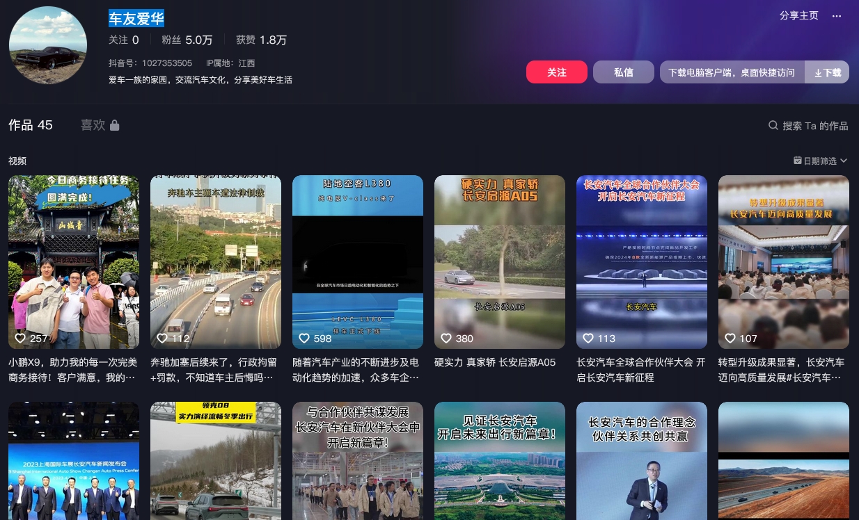Click the bio text 爱车一族的家园
This screenshot has width=859, height=520.
tap(200, 80)
